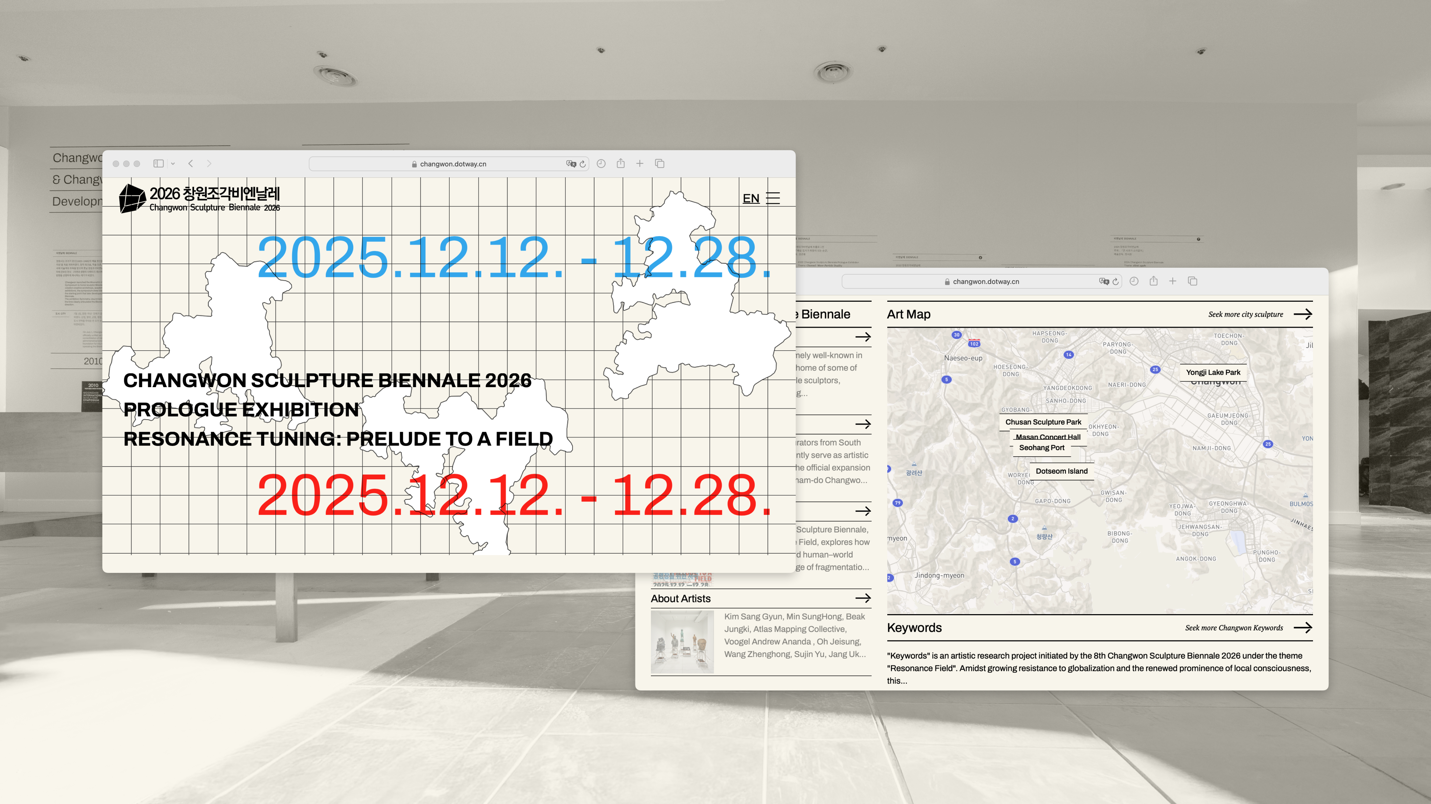Click the front browser address bar
This screenshot has width=1431, height=804.
pos(453,164)
